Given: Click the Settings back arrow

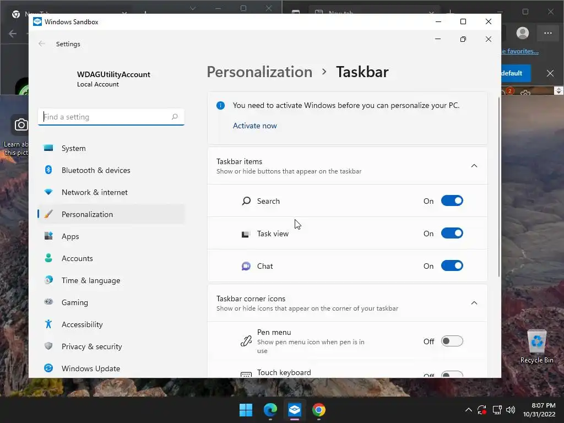Looking at the screenshot, I should (x=42, y=44).
